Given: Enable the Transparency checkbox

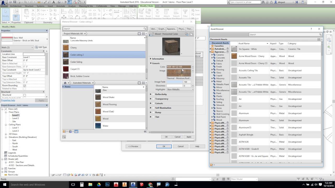Looking at the screenshot, I should (153, 99).
